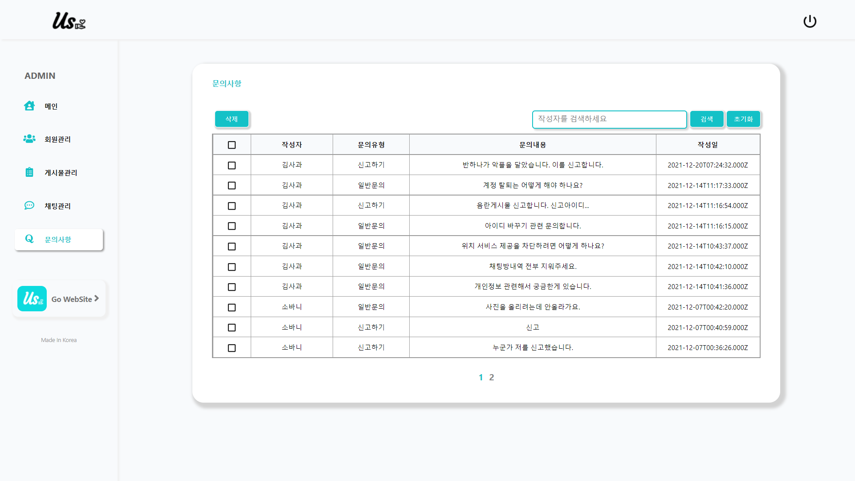Click the 초기화 reset button

743,119
